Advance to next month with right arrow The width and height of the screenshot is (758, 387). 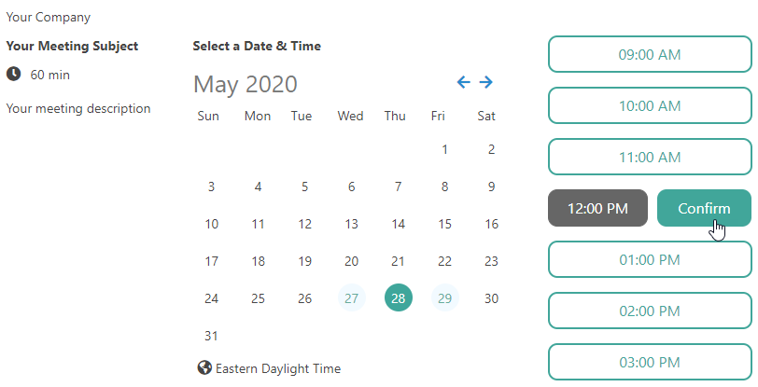tap(485, 82)
